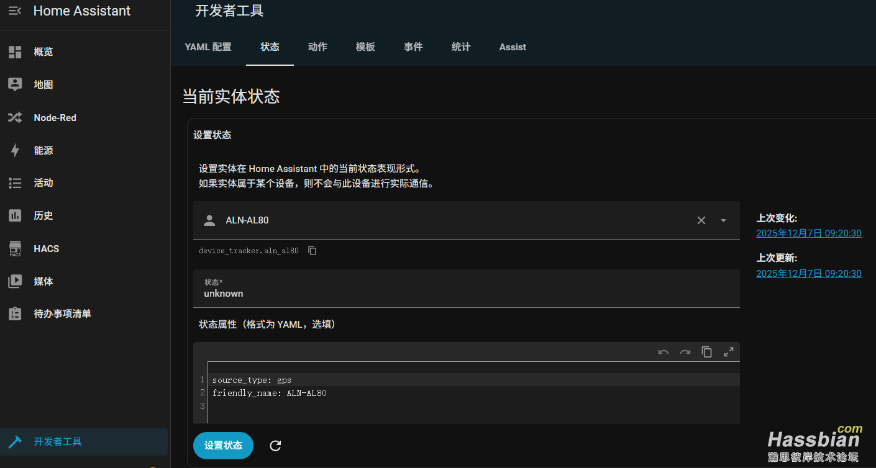The height and width of the screenshot is (468, 876).
Task: Expand the YAML editor to fullscreen
Action: (x=728, y=352)
